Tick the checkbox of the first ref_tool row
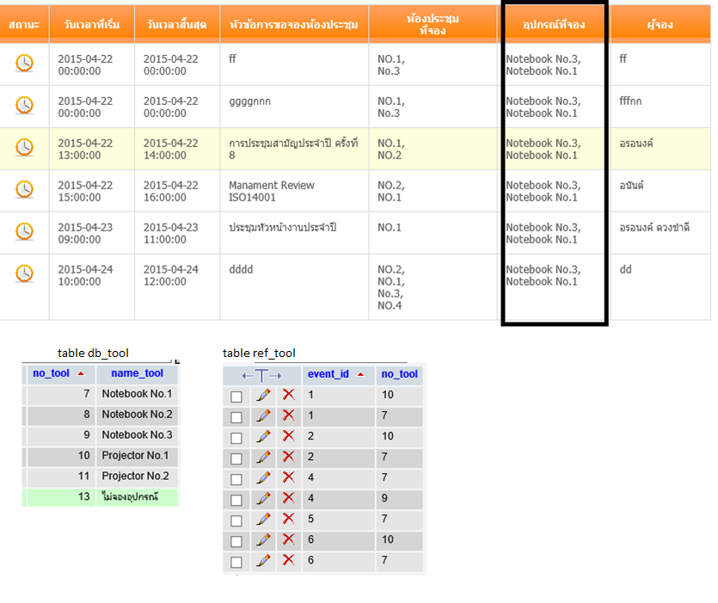 tap(236, 397)
